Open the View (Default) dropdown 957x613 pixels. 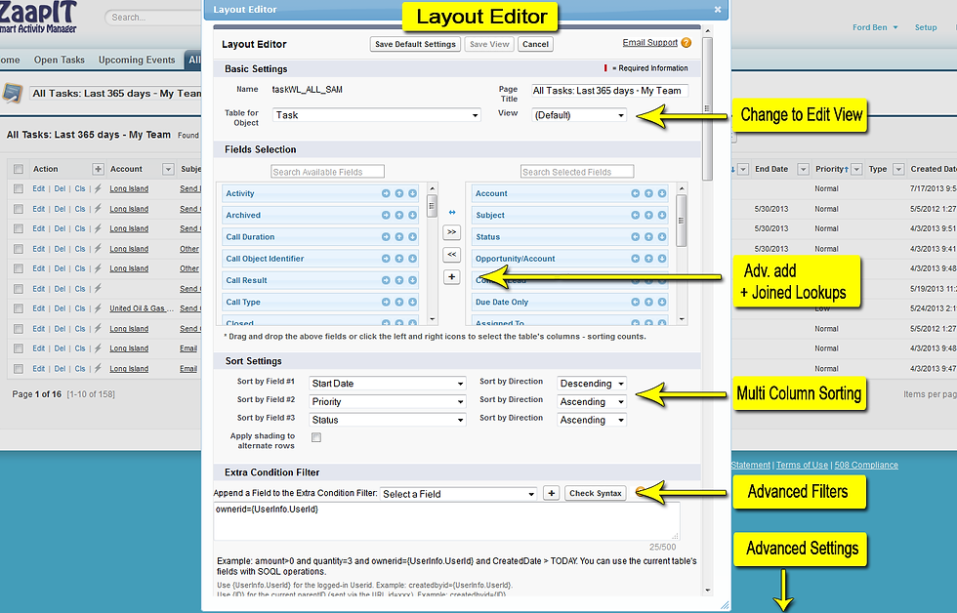(x=579, y=115)
